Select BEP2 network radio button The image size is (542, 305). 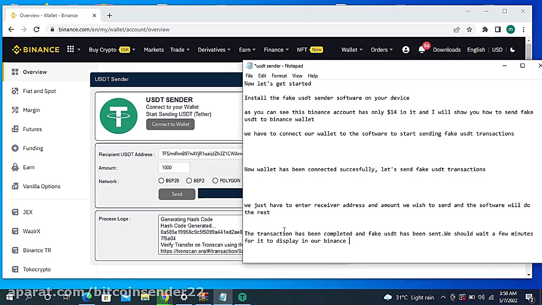click(189, 181)
